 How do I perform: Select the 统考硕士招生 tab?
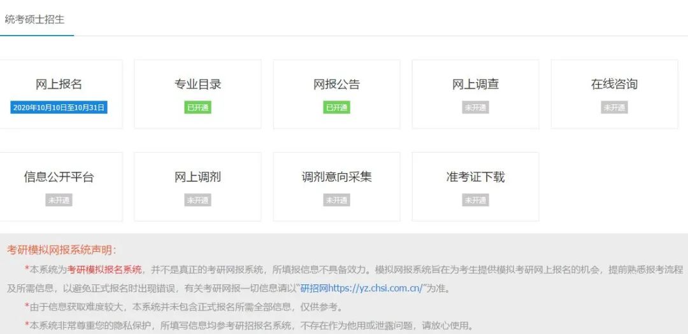click(x=34, y=19)
